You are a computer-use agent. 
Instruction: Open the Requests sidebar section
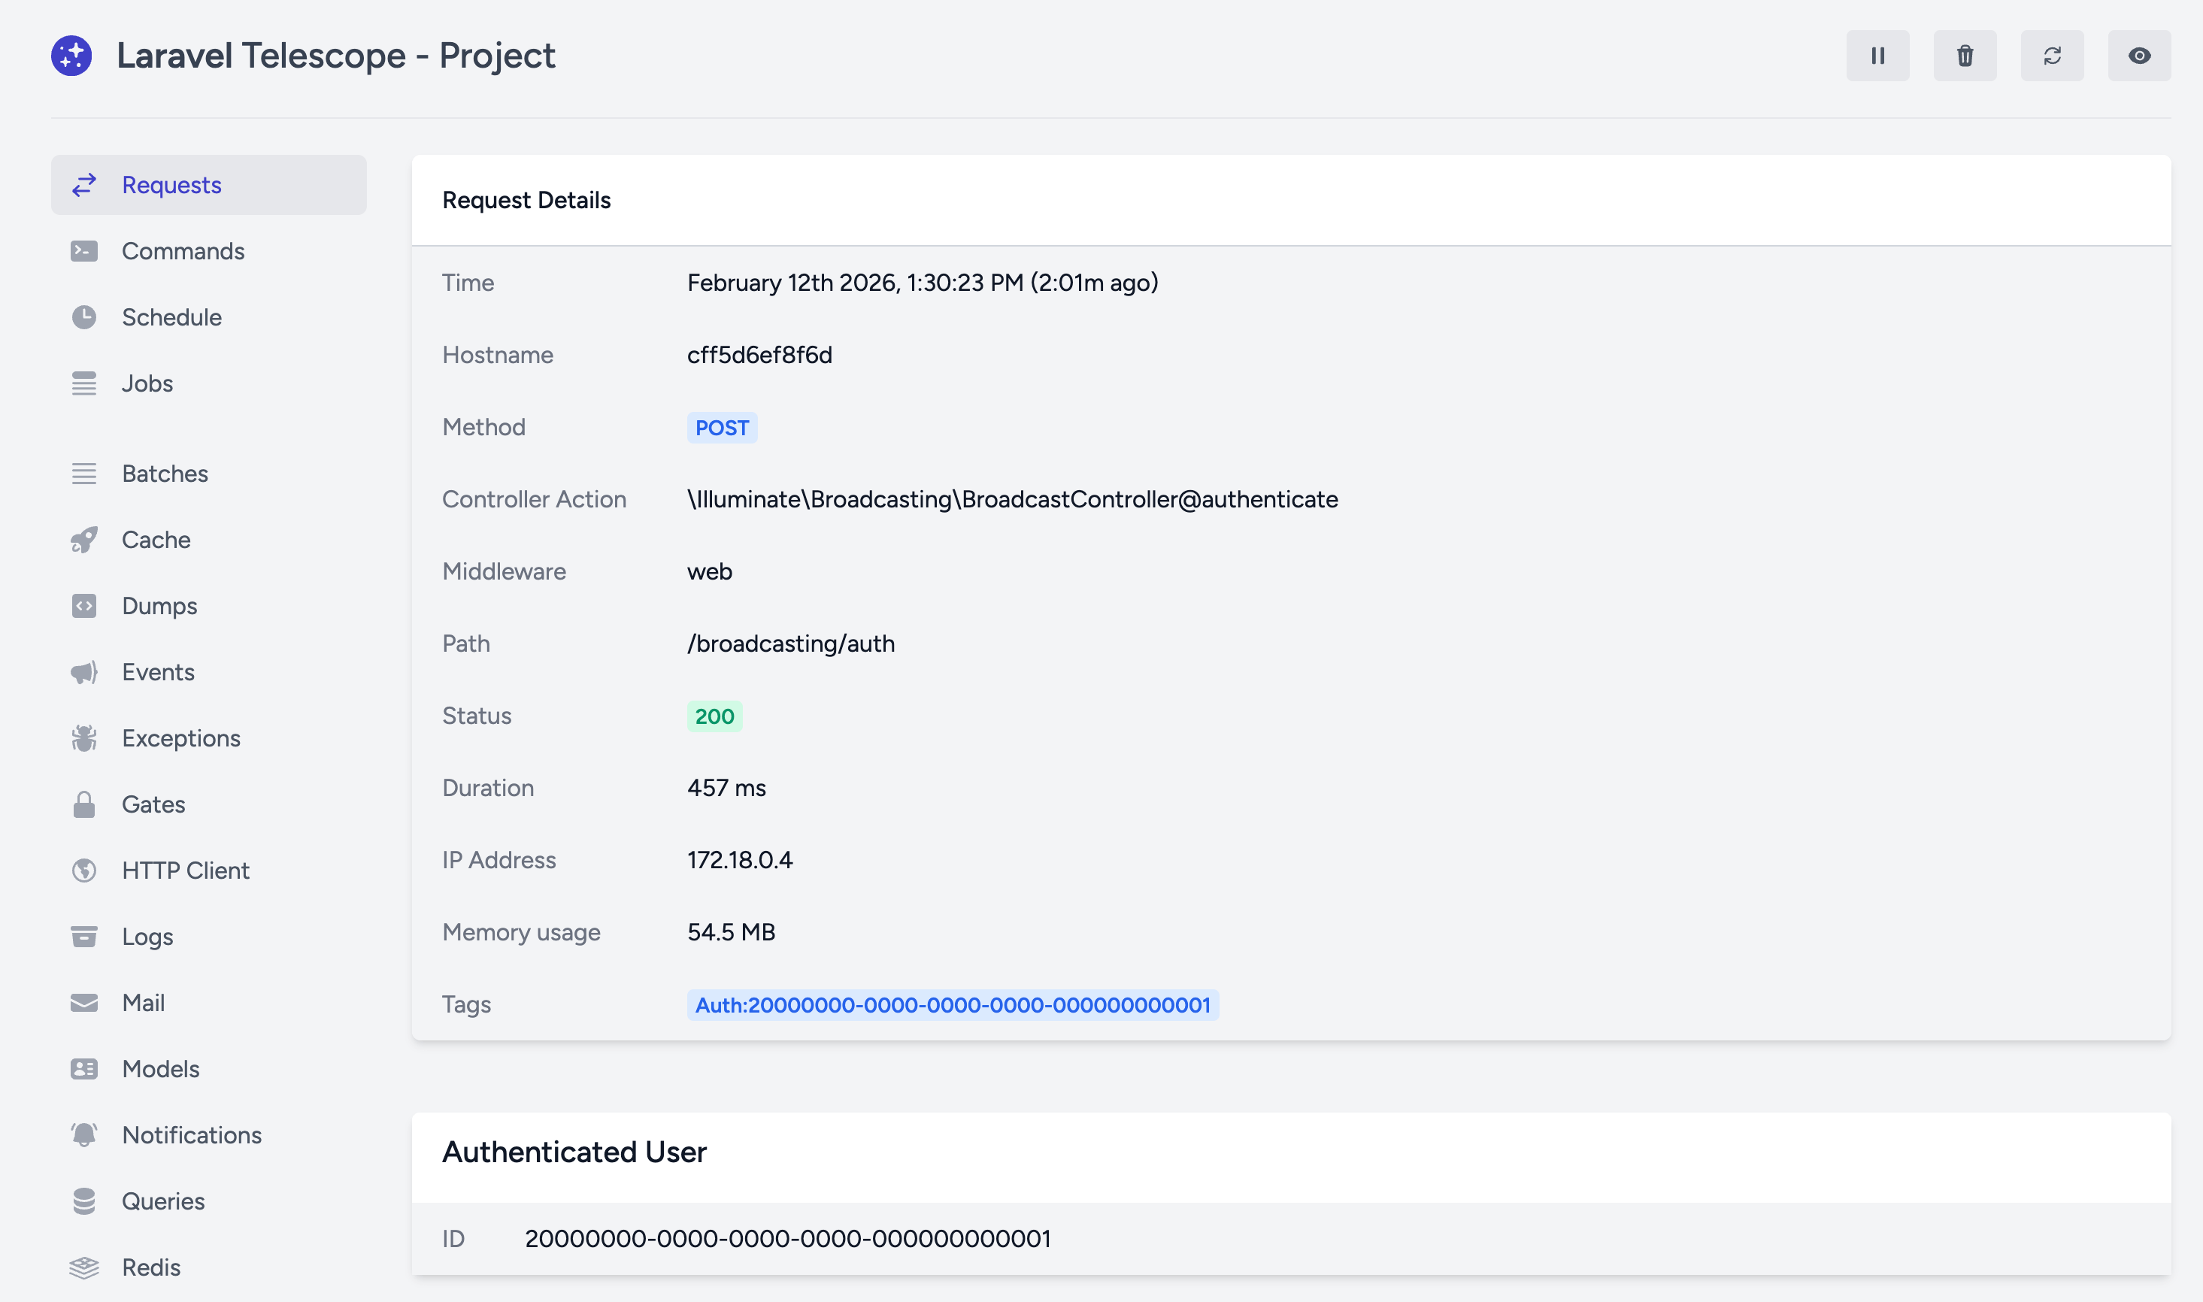171,185
